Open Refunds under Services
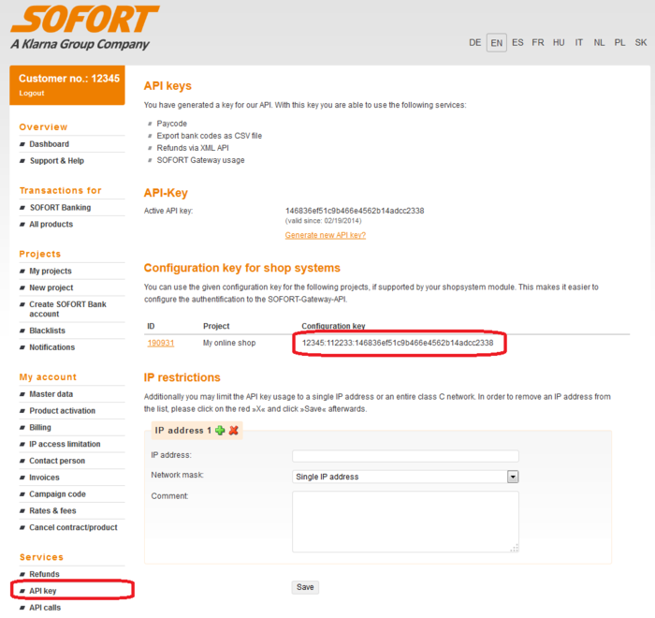Screen dimensions: 655x618 [x=44, y=574]
